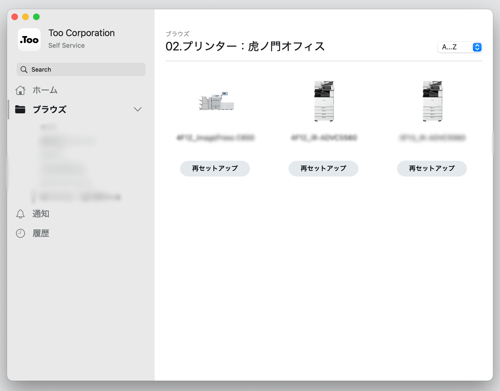This screenshot has width=500, height=391.
Task: Click the folder icon beside ブラウズ
Action: coord(20,109)
